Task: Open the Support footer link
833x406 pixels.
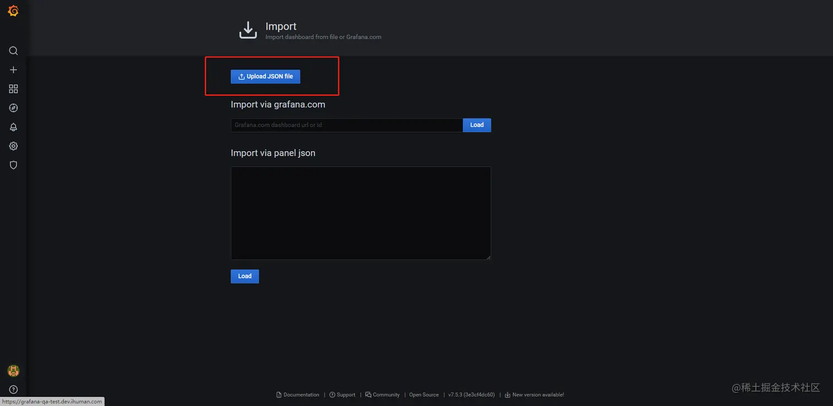Action: tap(342, 394)
